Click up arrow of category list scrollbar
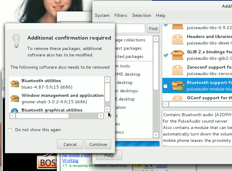Image resolution: width=232 pixels, height=171 pixels. 156,39
